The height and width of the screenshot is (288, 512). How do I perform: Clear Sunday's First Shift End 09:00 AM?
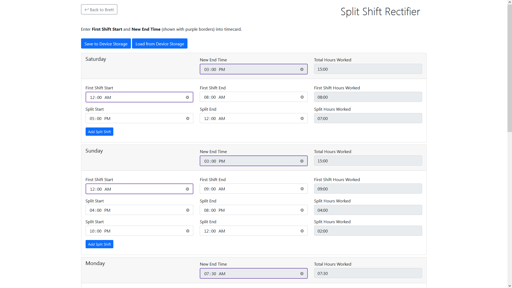(x=302, y=189)
